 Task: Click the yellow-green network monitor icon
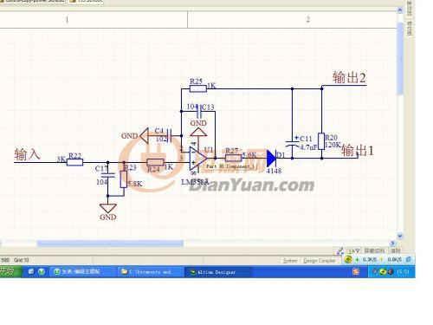348,259
